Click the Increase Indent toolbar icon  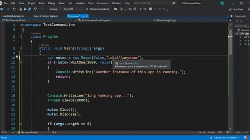(135, 9)
